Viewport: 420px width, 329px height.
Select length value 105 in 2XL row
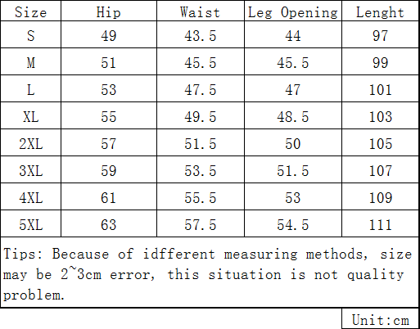point(380,143)
